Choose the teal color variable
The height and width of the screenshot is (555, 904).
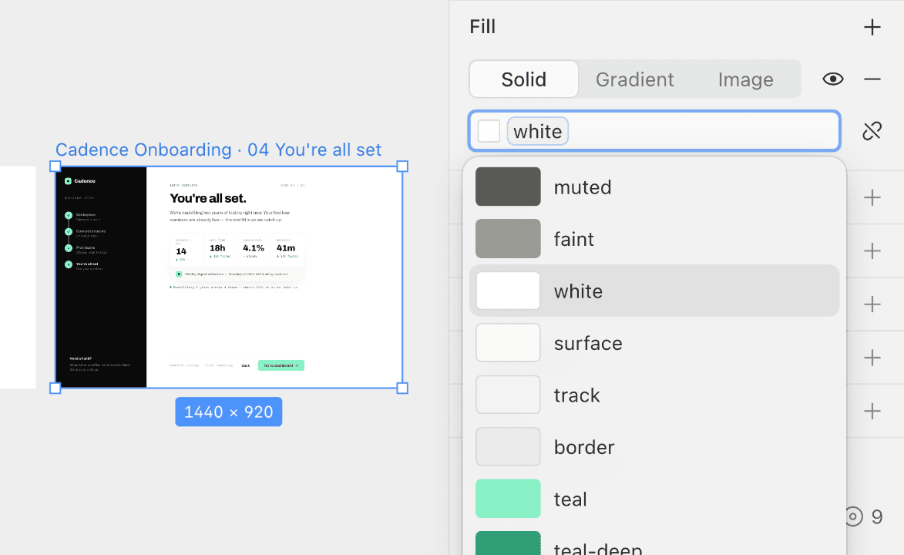click(654, 499)
